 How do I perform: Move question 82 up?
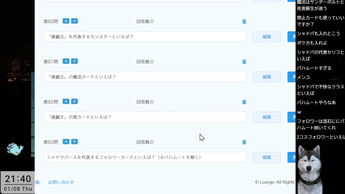point(66,101)
